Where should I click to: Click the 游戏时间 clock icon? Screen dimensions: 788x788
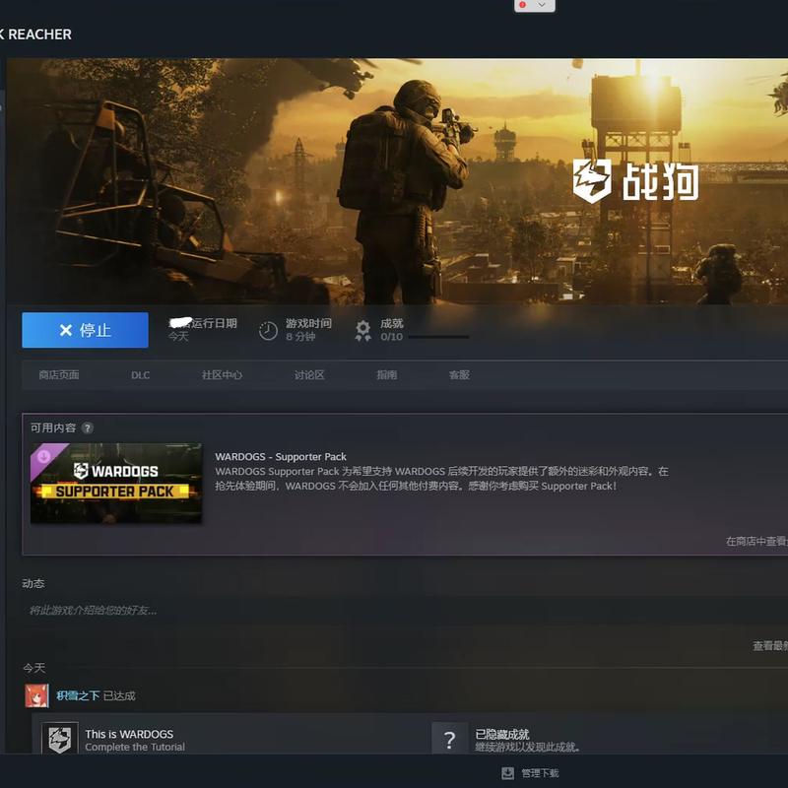click(x=268, y=331)
